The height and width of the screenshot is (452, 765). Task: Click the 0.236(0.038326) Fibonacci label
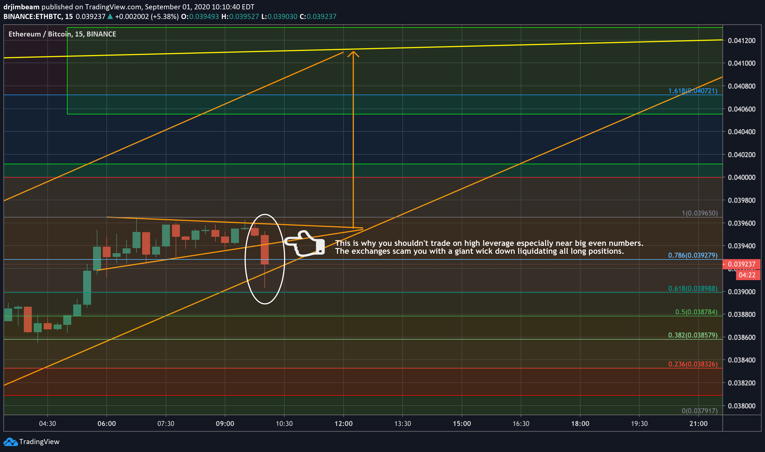(x=693, y=364)
